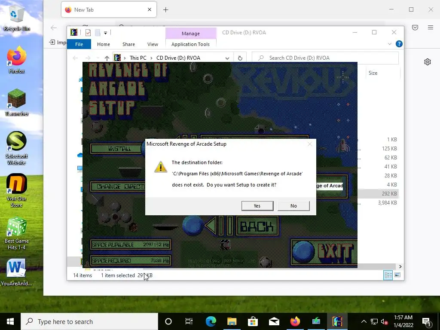Switch to the Share ribbon tab

coord(128,44)
